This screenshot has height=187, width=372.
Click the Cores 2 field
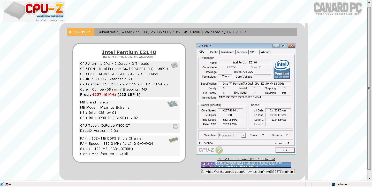[x=263, y=135]
